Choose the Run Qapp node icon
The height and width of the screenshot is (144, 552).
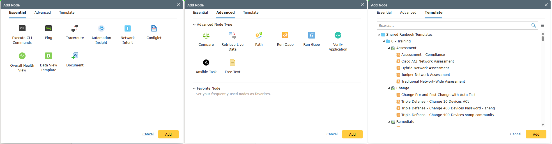pos(285,35)
